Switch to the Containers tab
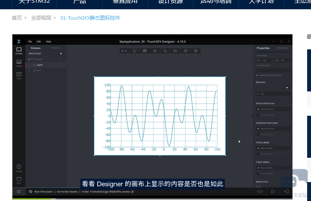This screenshot has width=311, height=201. (x=56, y=48)
